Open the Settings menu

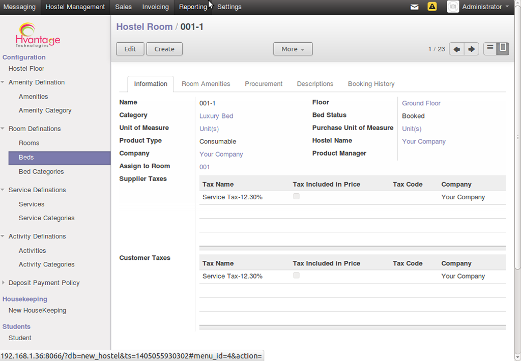229,7
